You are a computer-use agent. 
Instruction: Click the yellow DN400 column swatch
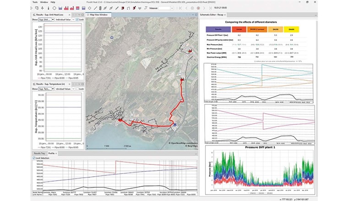(x=291, y=29)
